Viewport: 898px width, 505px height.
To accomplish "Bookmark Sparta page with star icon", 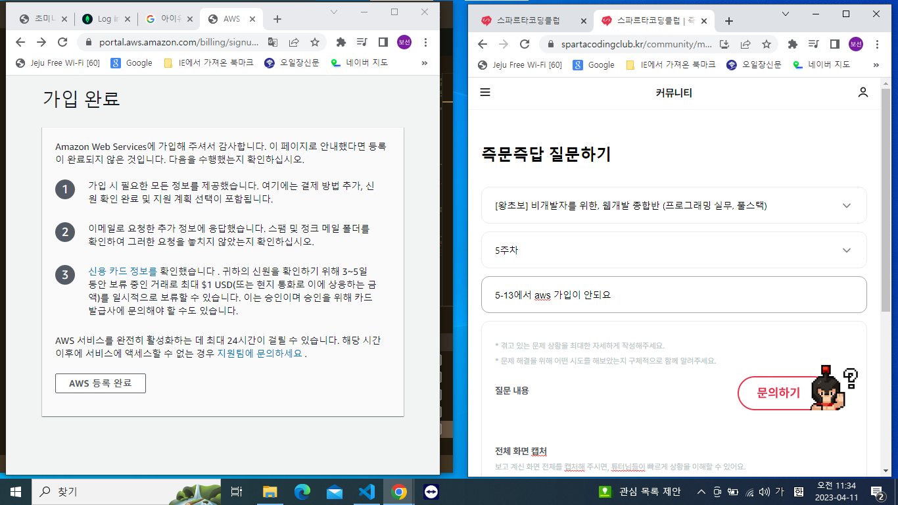I will click(767, 44).
